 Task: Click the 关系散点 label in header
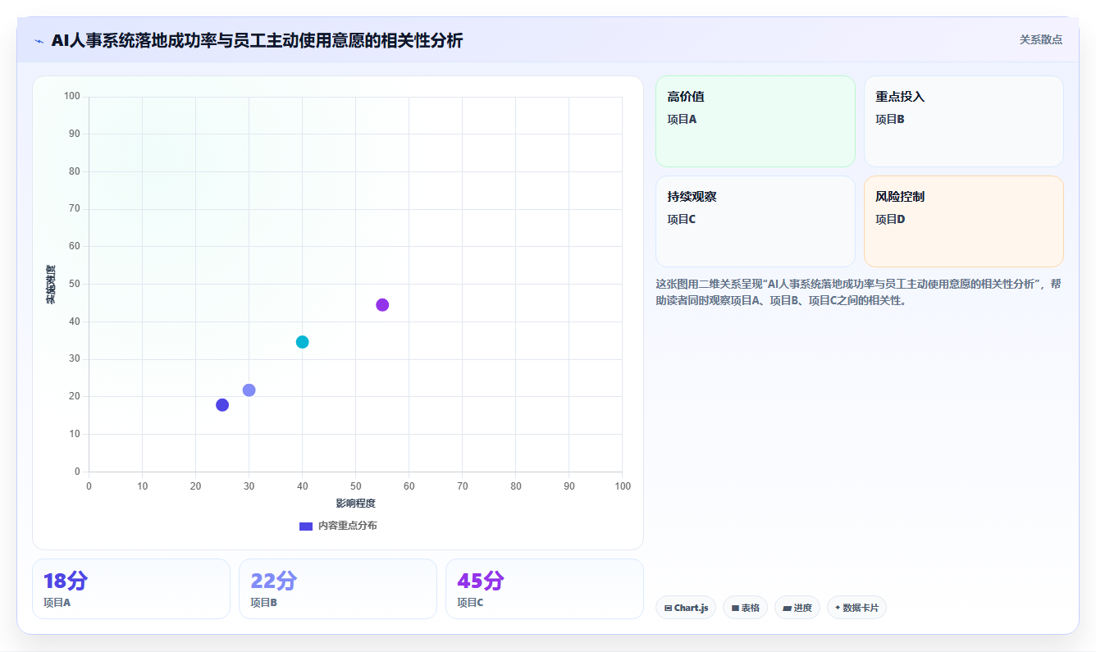click(1040, 39)
